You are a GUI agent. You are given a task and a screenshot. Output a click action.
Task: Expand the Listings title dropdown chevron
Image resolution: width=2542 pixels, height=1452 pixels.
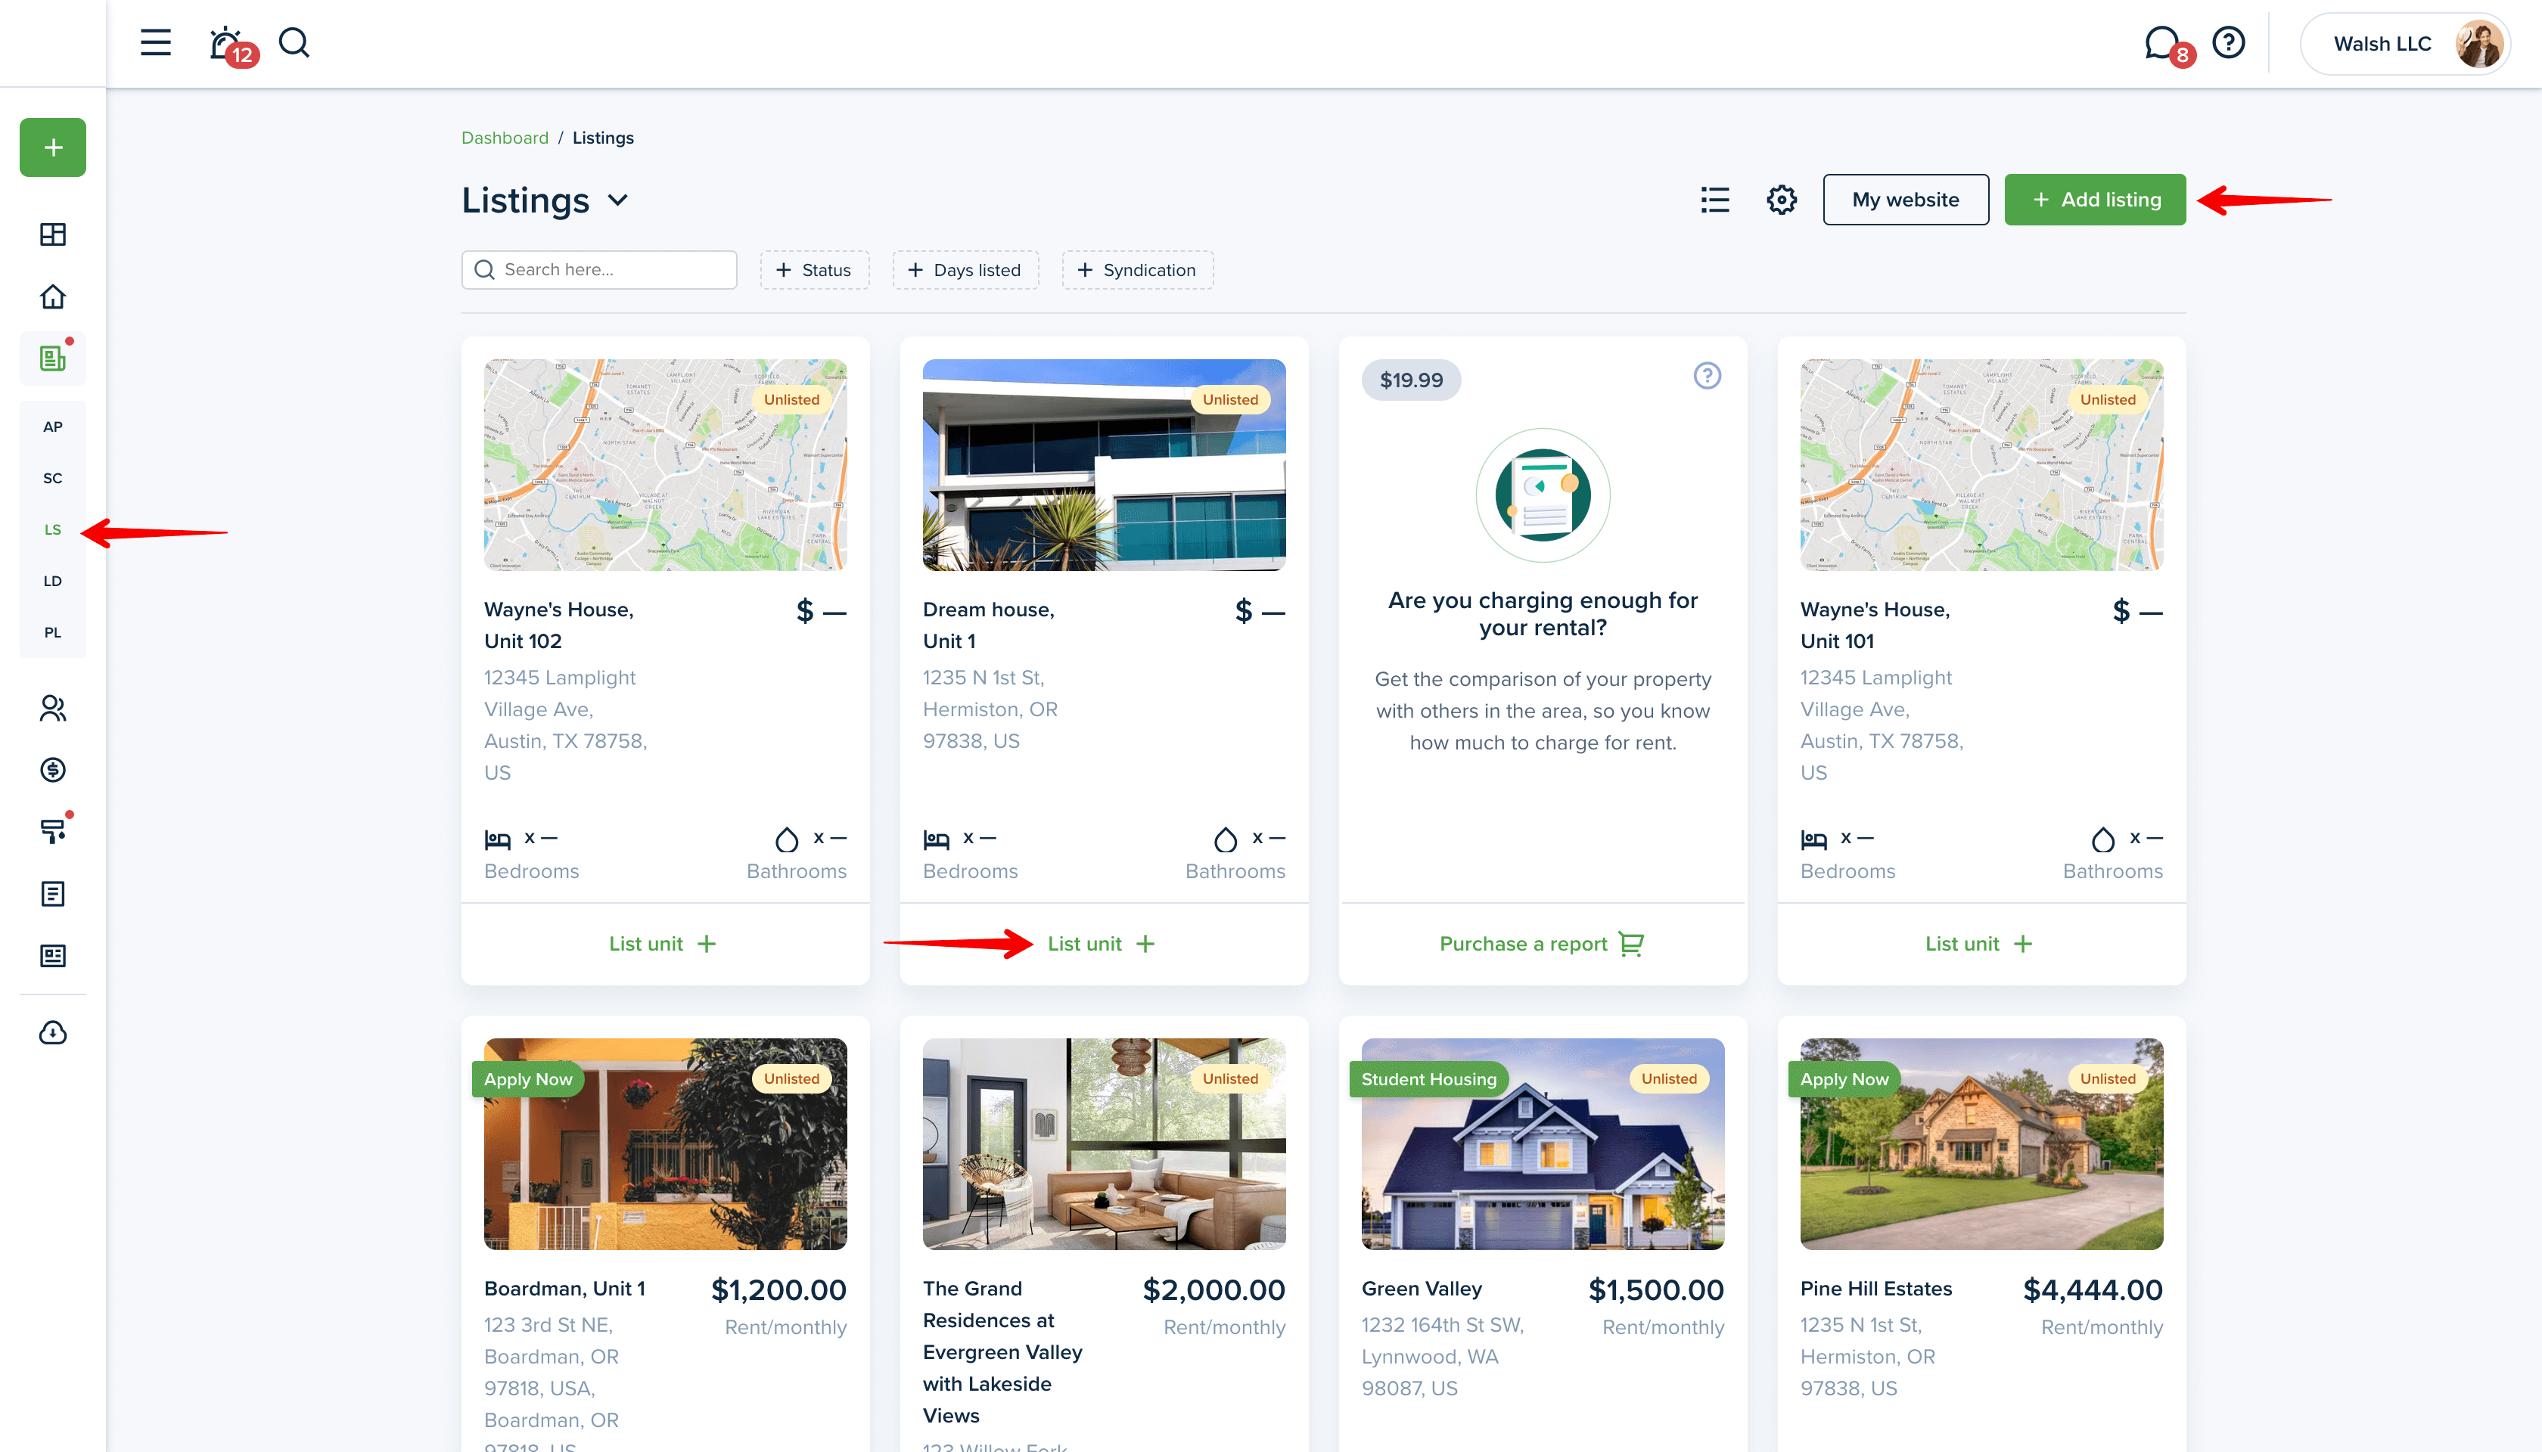pos(619,200)
